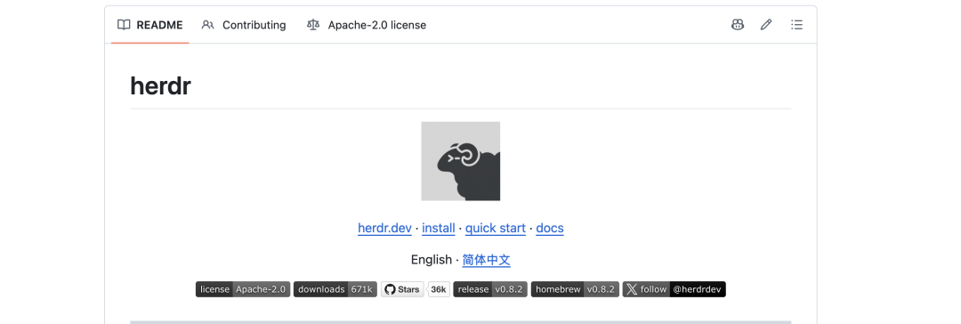The width and height of the screenshot is (961, 324).
Task: Open the release v0.8.2 badge
Action: [x=490, y=289]
